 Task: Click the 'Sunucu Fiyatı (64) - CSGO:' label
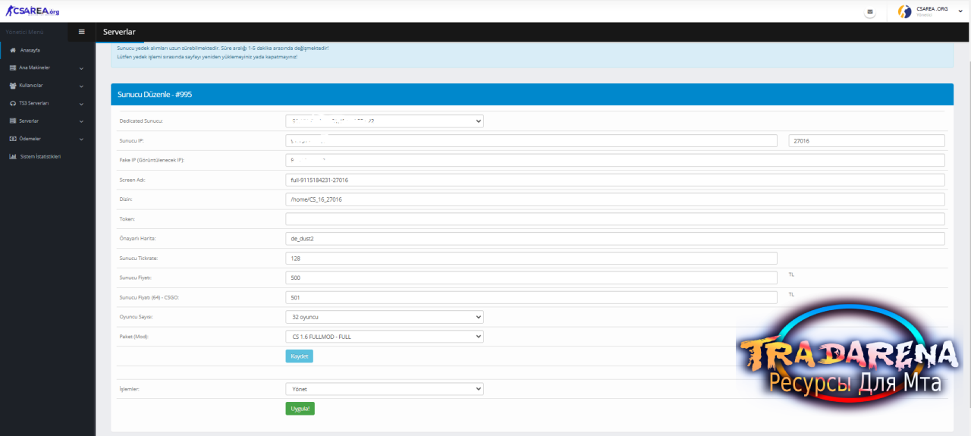149,298
